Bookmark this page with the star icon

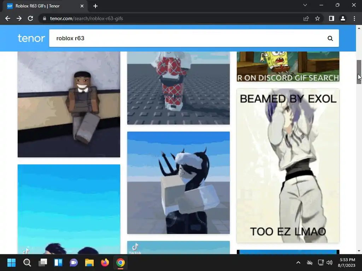click(x=317, y=18)
